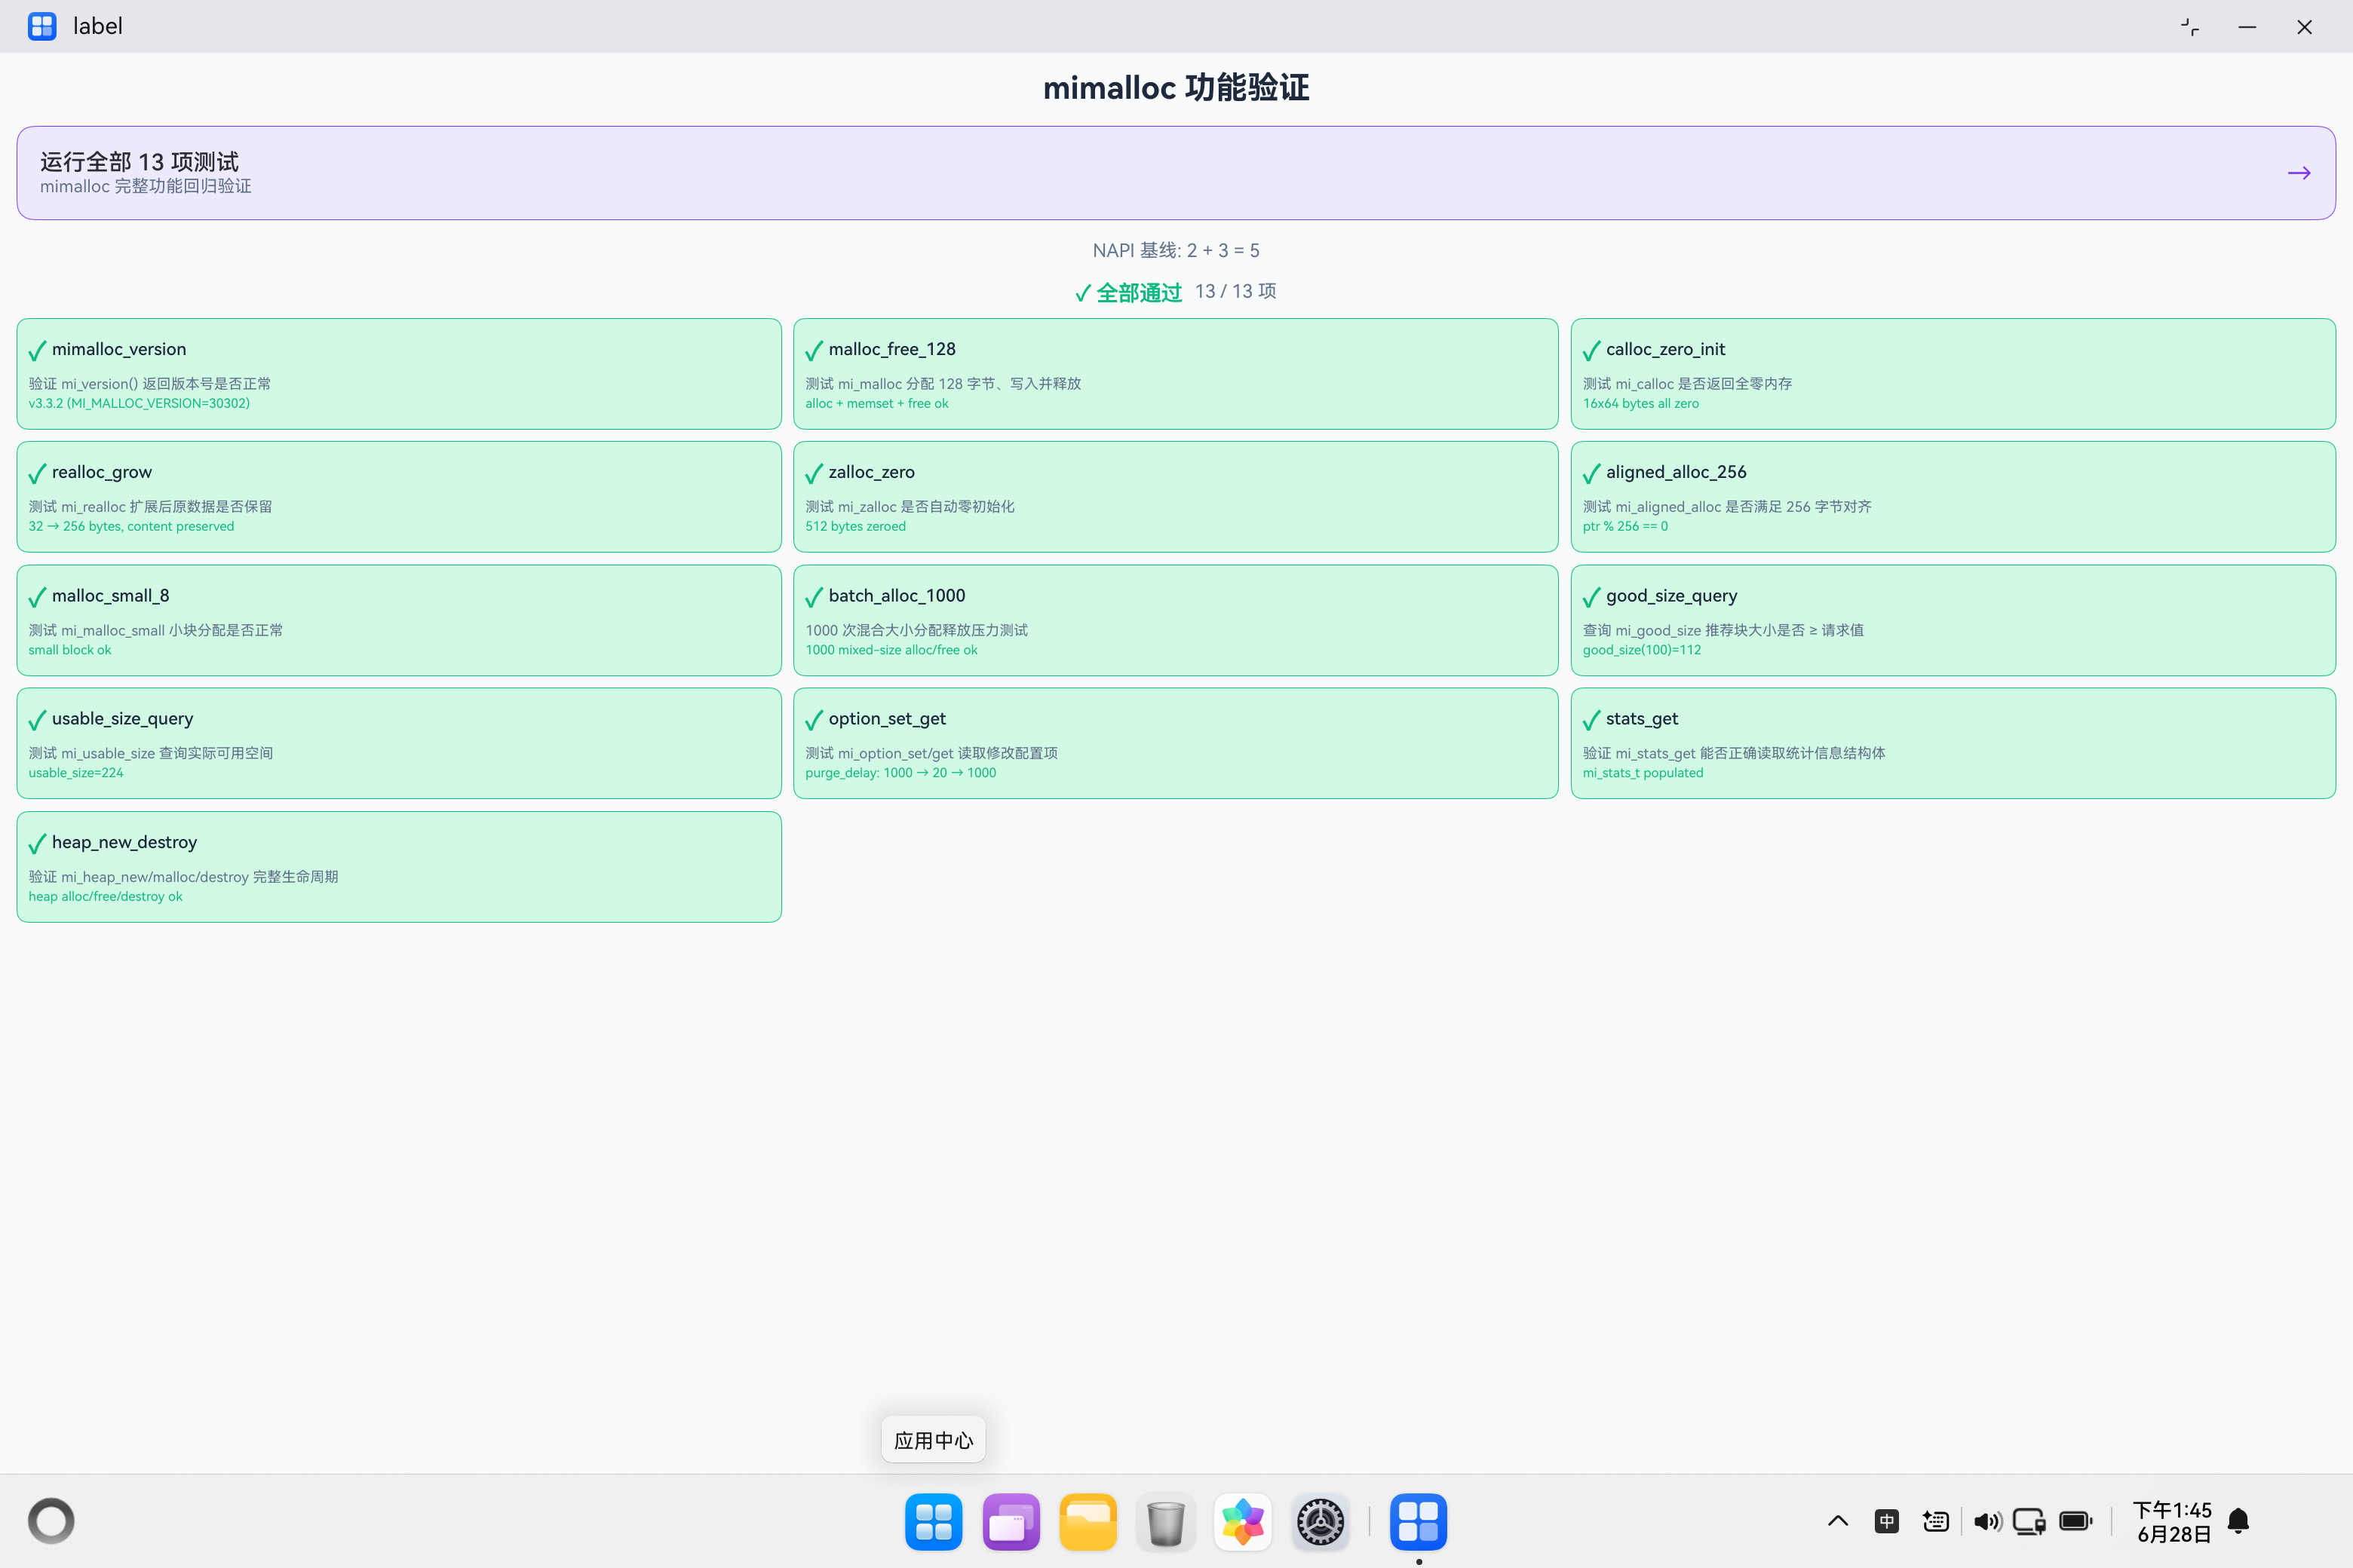Image resolution: width=2353 pixels, height=1568 pixels.
Task: Open the display connection tray icon
Action: [2029, 1521]
